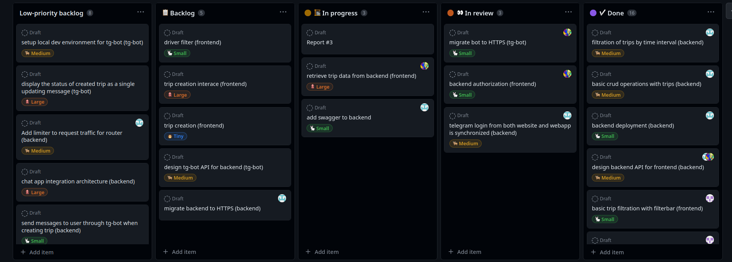Click assignee avatars on design backend API card
This screenshot has height=262, width=732.
[708, 157]
